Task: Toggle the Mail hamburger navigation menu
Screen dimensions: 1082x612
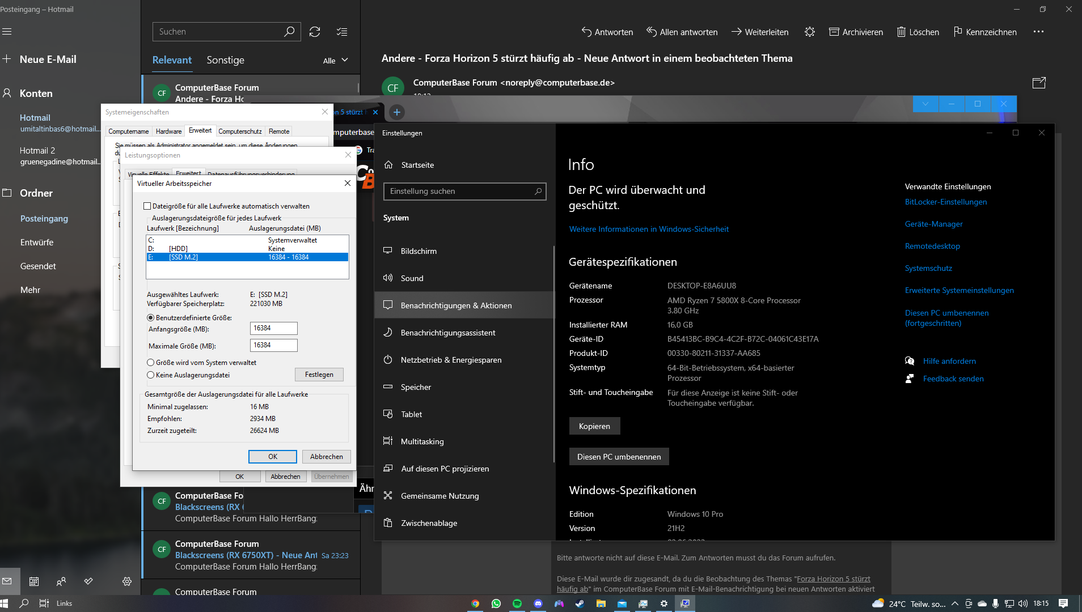Action: [x=7, y=32]
